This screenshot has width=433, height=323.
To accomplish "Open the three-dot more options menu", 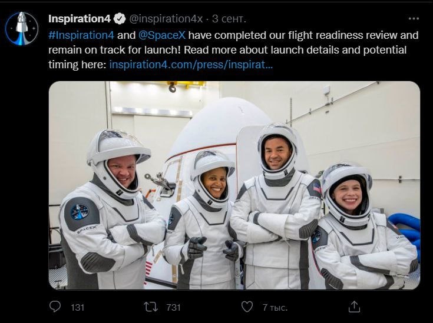I will click(414, 18).
